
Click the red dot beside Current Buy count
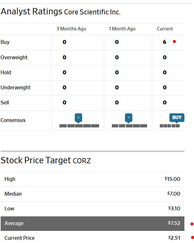pyautogui.click(x=174, y=42)
